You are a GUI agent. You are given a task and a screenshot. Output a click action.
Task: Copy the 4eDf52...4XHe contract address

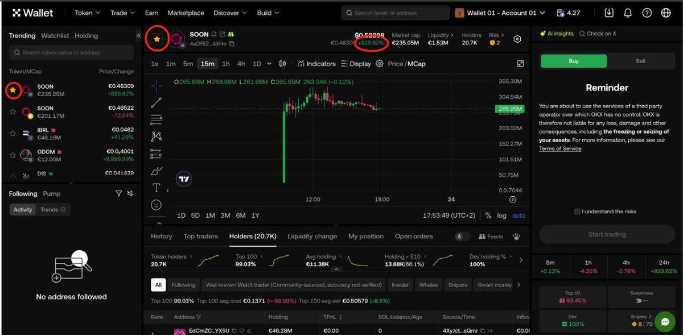(x=232, y=44)
